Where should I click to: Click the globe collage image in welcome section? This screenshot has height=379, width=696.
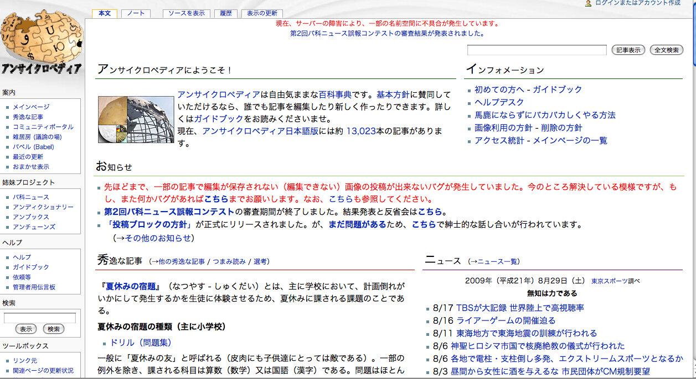tap(136, 120)
